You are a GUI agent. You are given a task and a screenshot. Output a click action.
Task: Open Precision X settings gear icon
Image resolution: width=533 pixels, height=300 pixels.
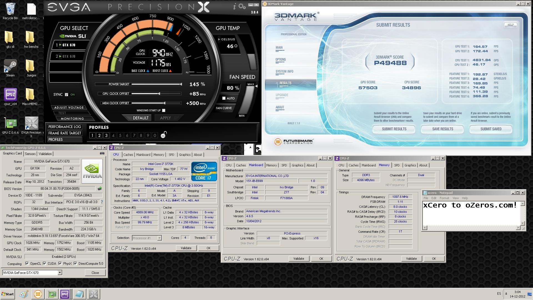pos(242,6)
